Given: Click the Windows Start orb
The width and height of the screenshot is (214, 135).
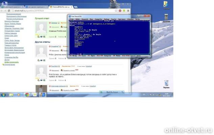Looking at the screenshot, I should point(3,95).
